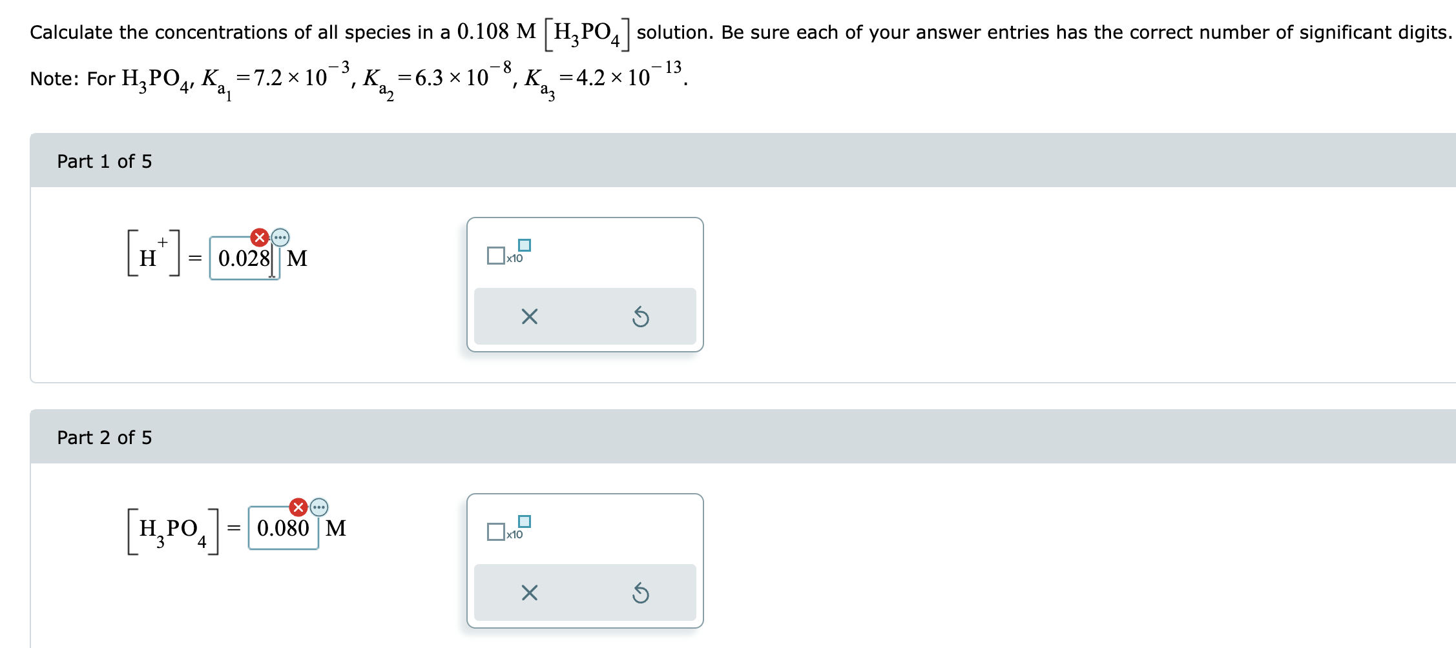Enable scientific notation with the x10 checkbox in Part 2
This screenshot has height=648, width=1456.
tap(495, 532)
